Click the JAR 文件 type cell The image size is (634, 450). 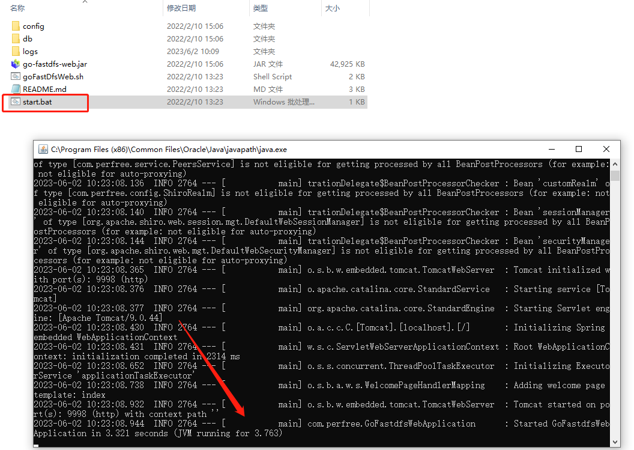tap(268, 64)
